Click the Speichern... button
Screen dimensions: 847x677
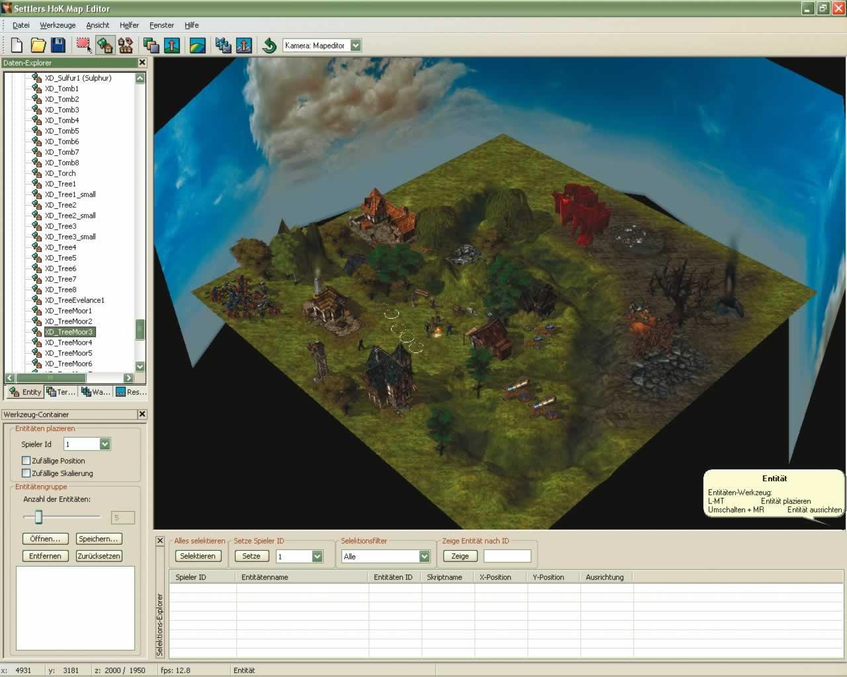(99, 539)
